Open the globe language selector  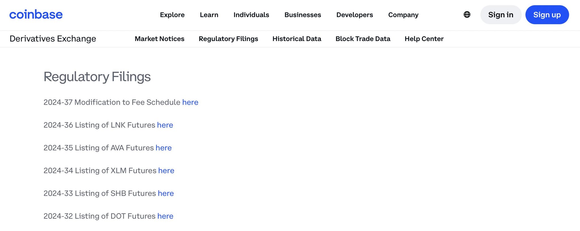coord(467,15)
